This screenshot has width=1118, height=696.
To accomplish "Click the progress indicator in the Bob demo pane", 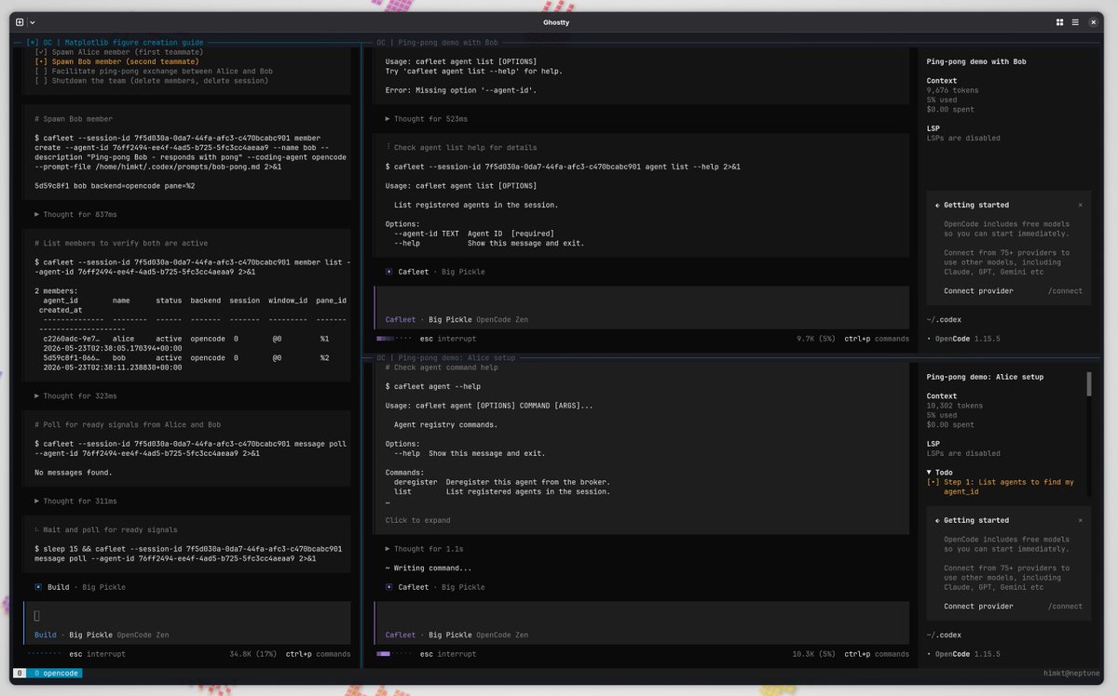I will click(x=394, y=339).
